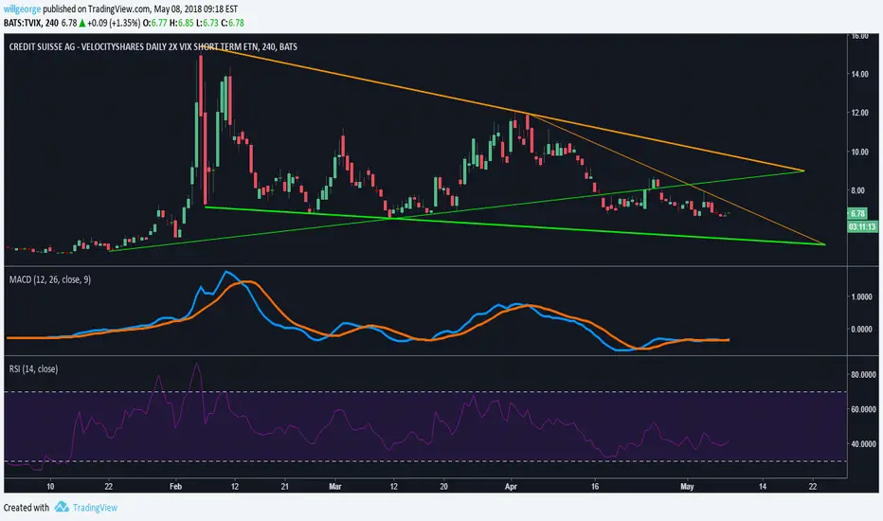Click the May date label
Screen dimensions: 883x521
coord(687,486)
